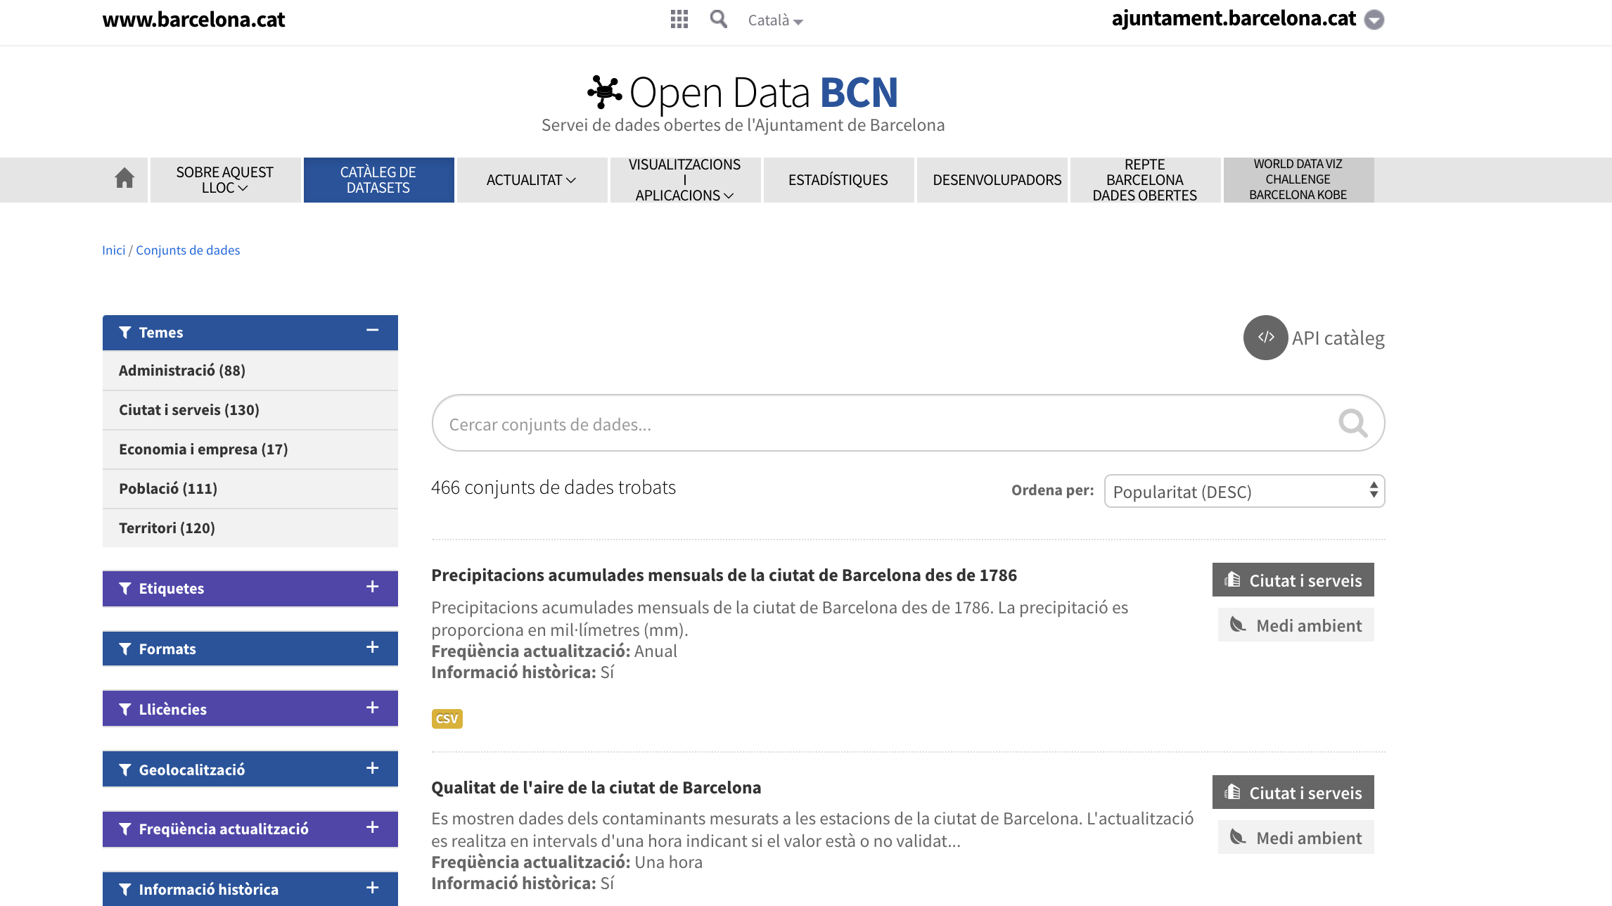Go to the Estadístiques tab
This screenshot has height=906, width=1612.
pos(838,180)
